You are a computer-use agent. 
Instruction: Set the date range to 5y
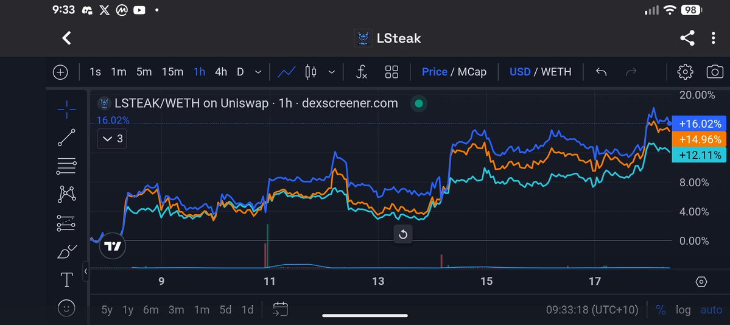pyautogui.click(x=107, y=310)
